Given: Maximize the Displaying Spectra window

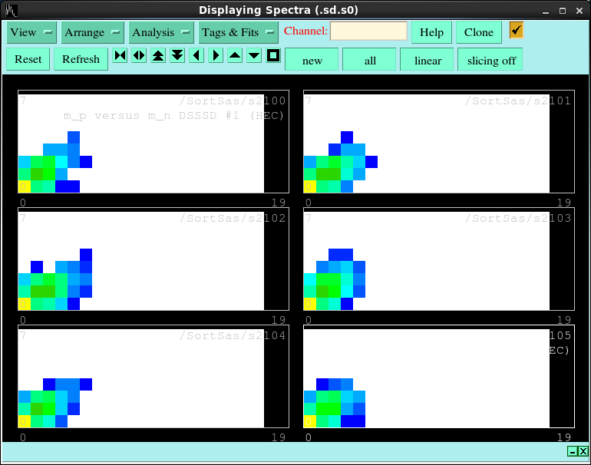Looking at the screenshot, I should point(563,11).
